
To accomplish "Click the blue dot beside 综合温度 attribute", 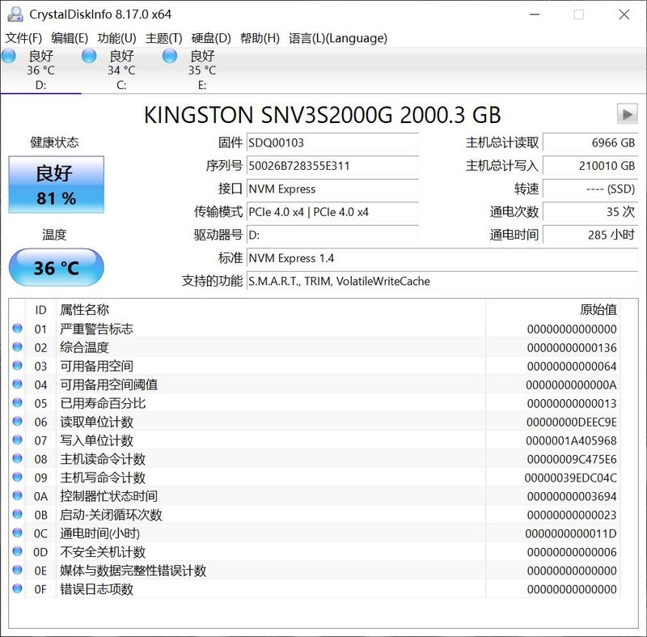I will tap(18, 348).
